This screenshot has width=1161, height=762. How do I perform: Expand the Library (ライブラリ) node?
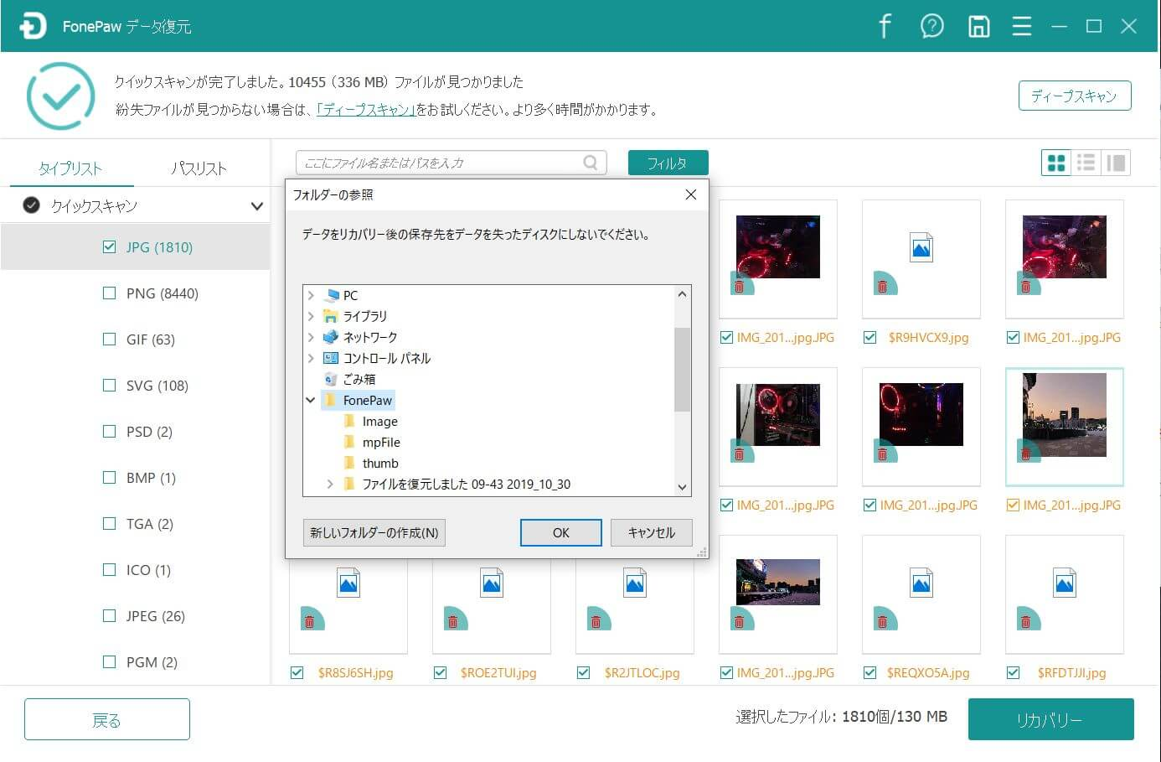tap(311, 316)
